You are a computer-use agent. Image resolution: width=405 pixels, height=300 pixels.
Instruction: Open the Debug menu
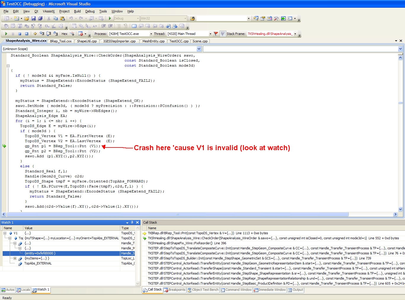tap(90, 11)
